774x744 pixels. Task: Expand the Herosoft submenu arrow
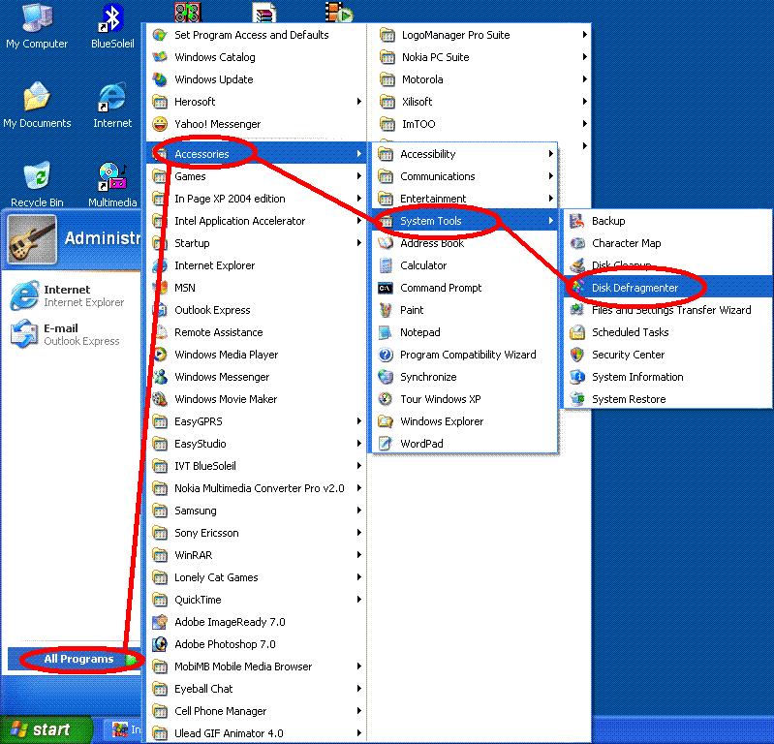358,102
